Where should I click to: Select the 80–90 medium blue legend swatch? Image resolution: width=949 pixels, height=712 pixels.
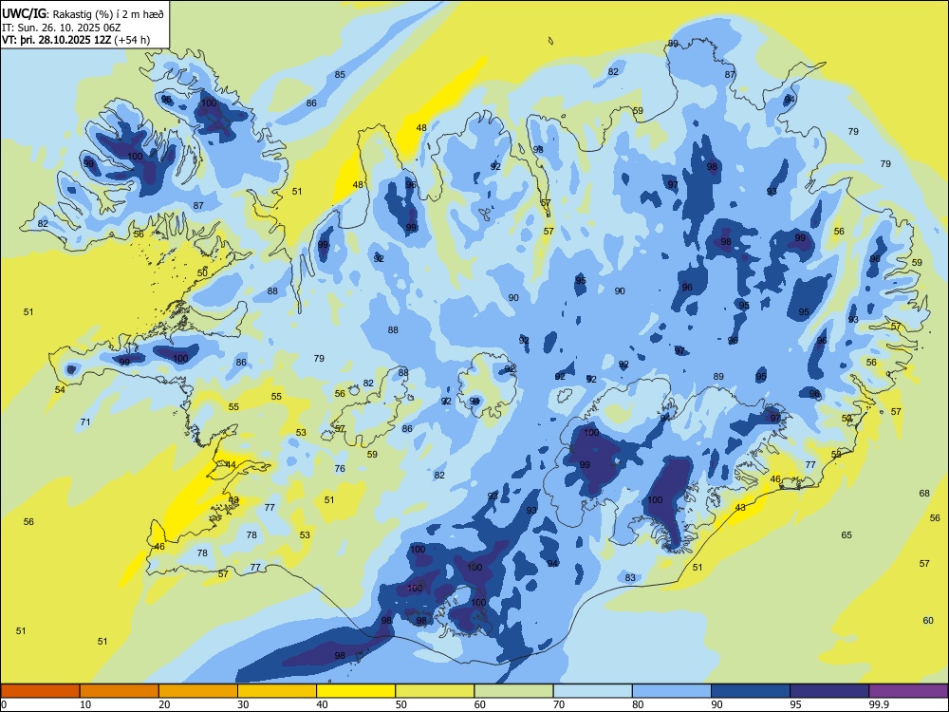[672, 691]
